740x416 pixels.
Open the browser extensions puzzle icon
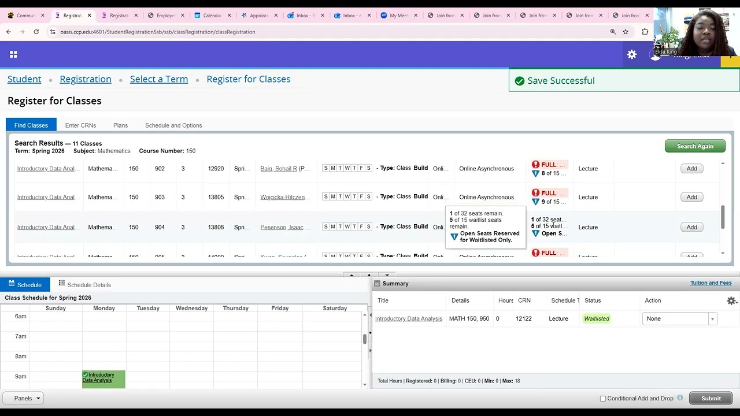click(645, 32)
